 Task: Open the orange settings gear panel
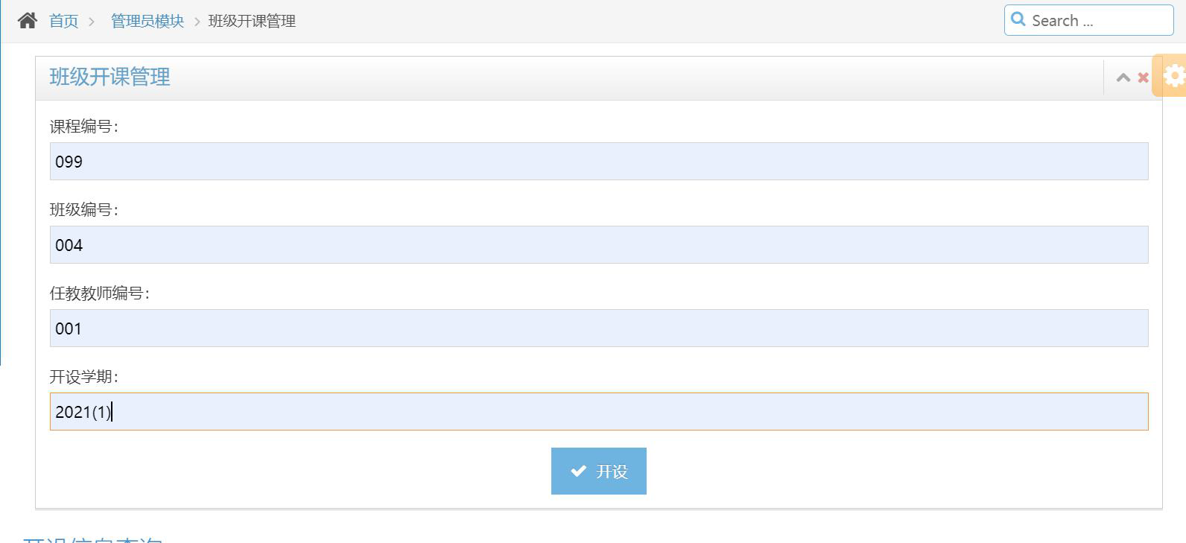1173,75
